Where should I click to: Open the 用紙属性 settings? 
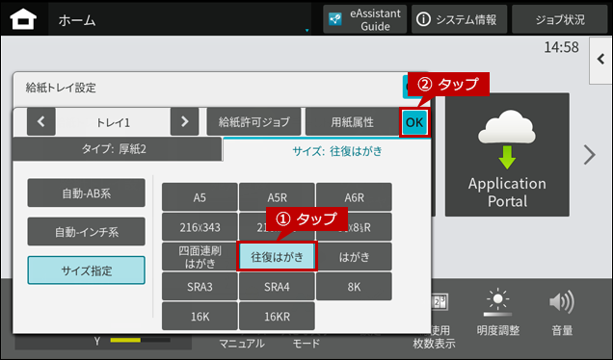coord(352,122)
